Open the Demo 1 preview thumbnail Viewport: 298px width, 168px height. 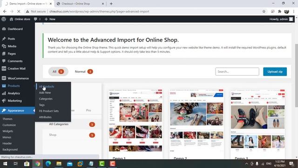coord(135,120)
